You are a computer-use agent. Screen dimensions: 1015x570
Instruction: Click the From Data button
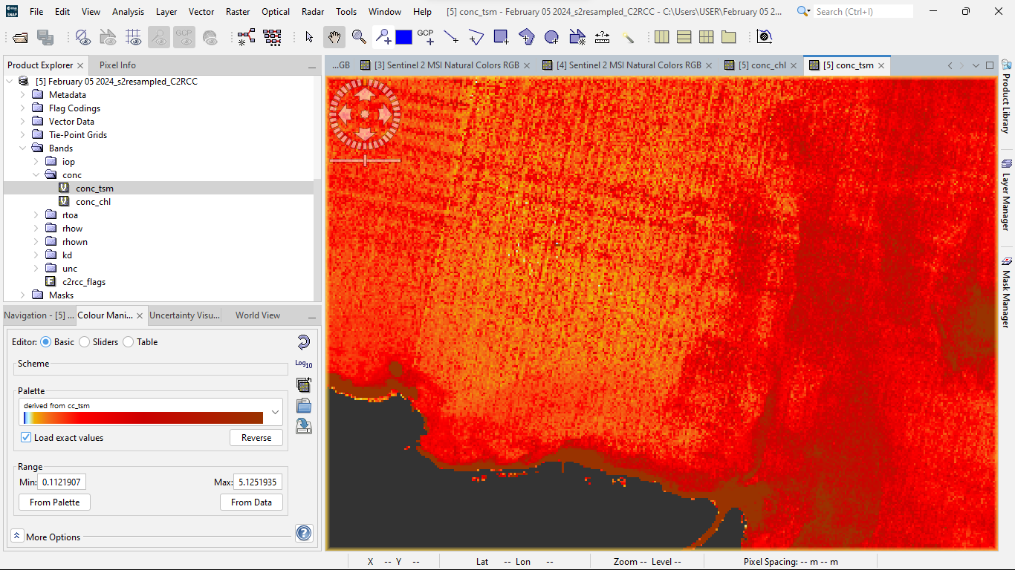[251, 502]
